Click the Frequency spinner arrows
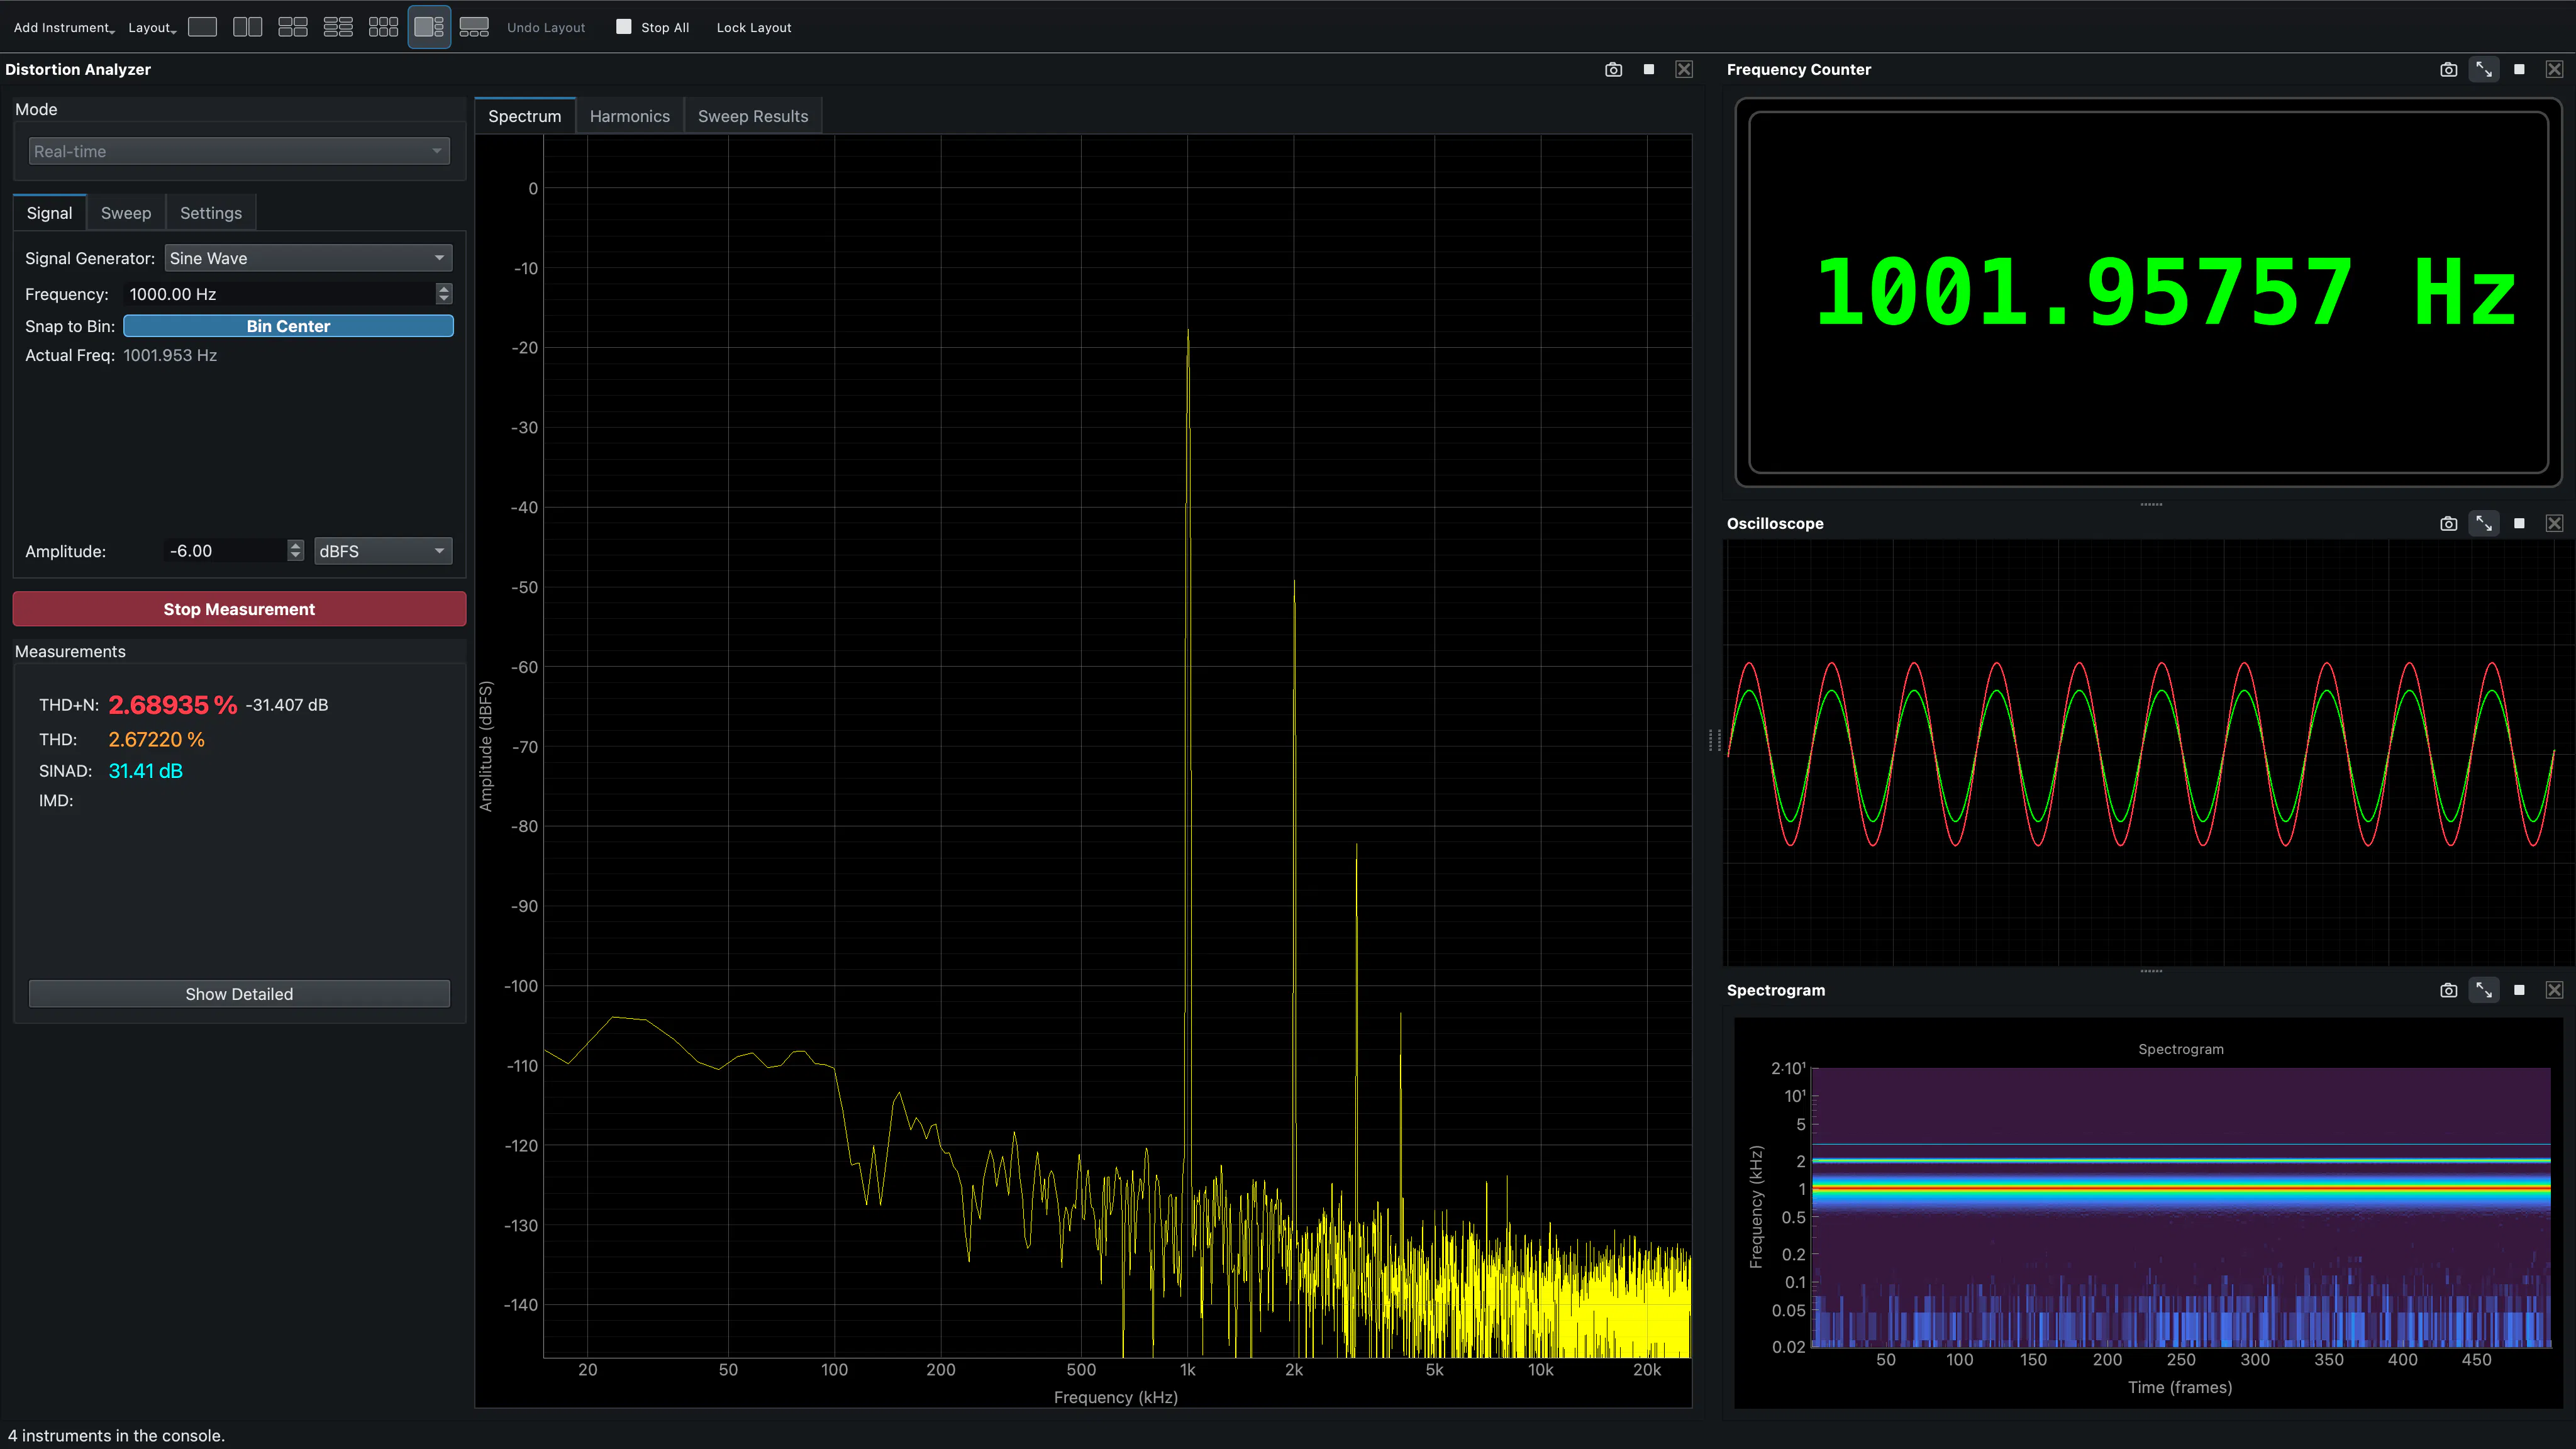Viewport: 2576px width, 1449px height. [x=444, y=294]
